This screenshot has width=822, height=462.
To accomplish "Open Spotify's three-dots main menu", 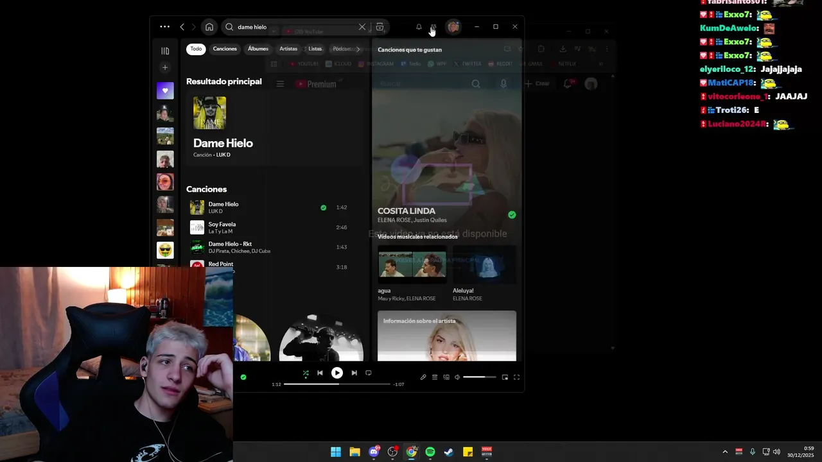I will (164, 27).
